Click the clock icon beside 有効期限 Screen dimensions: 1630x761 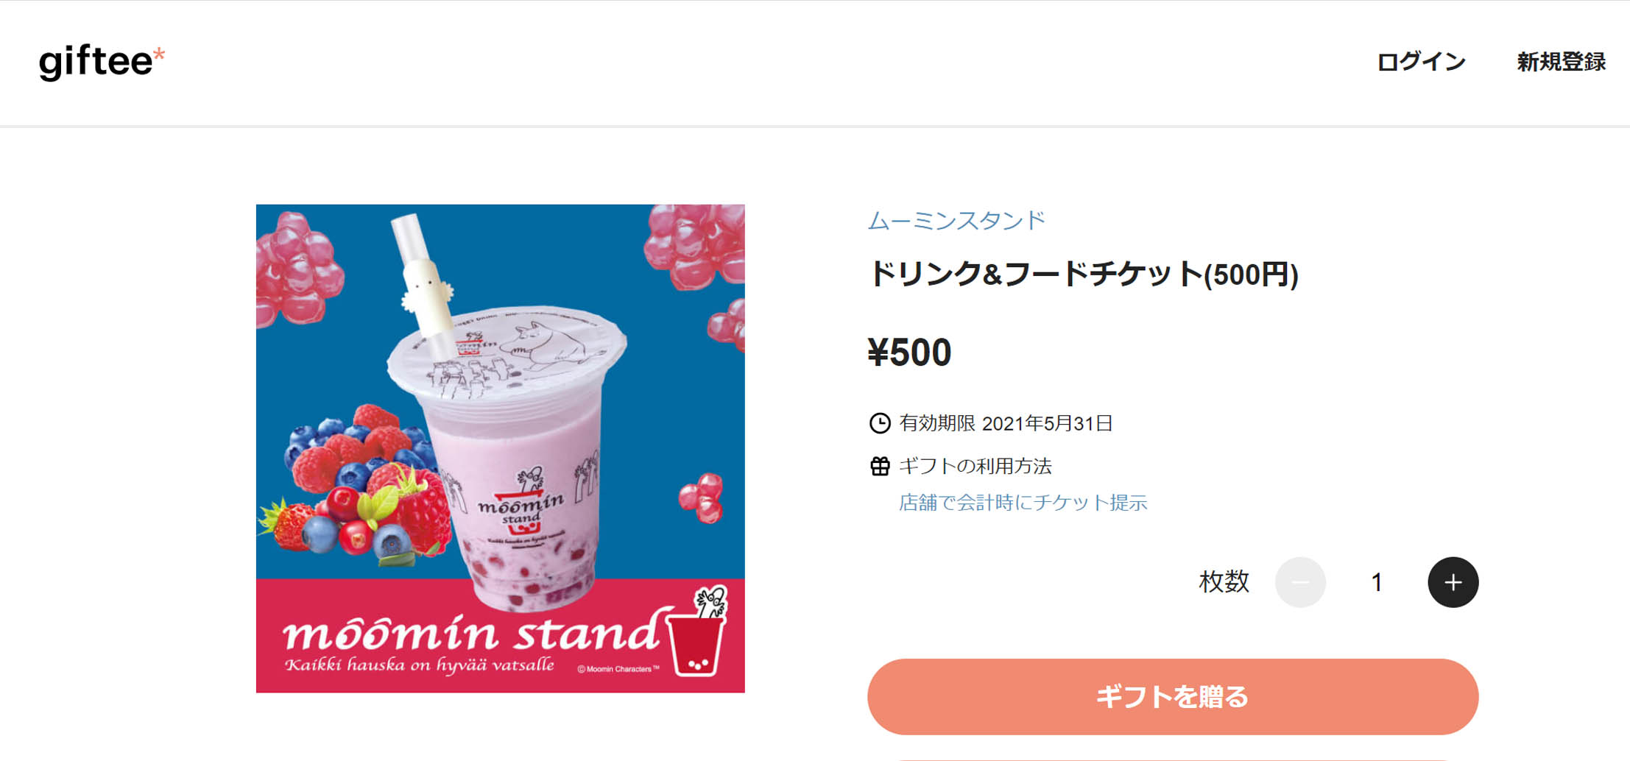click(x=880, y=423)
